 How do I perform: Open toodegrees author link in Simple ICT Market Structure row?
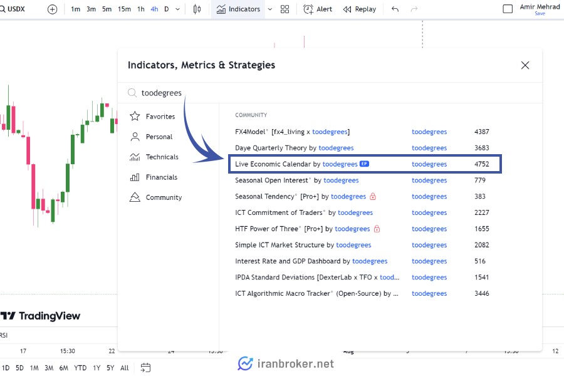[429, 245]
